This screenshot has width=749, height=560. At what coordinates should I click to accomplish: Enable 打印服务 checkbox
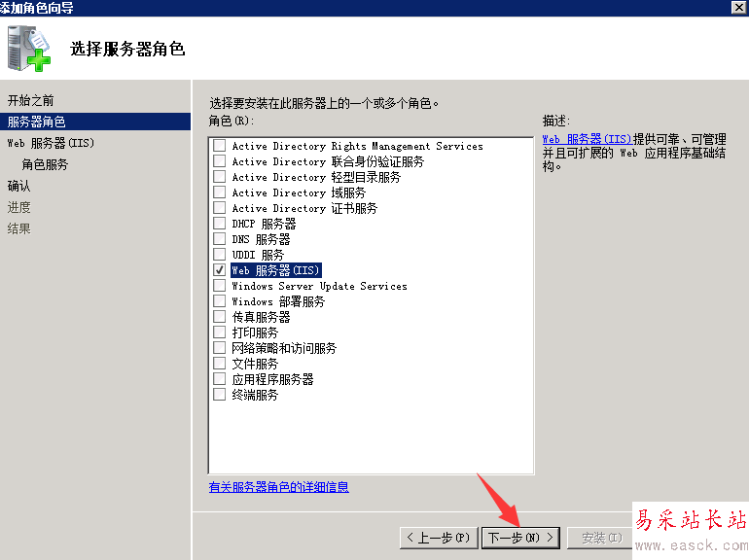click(x=219, y=332)
